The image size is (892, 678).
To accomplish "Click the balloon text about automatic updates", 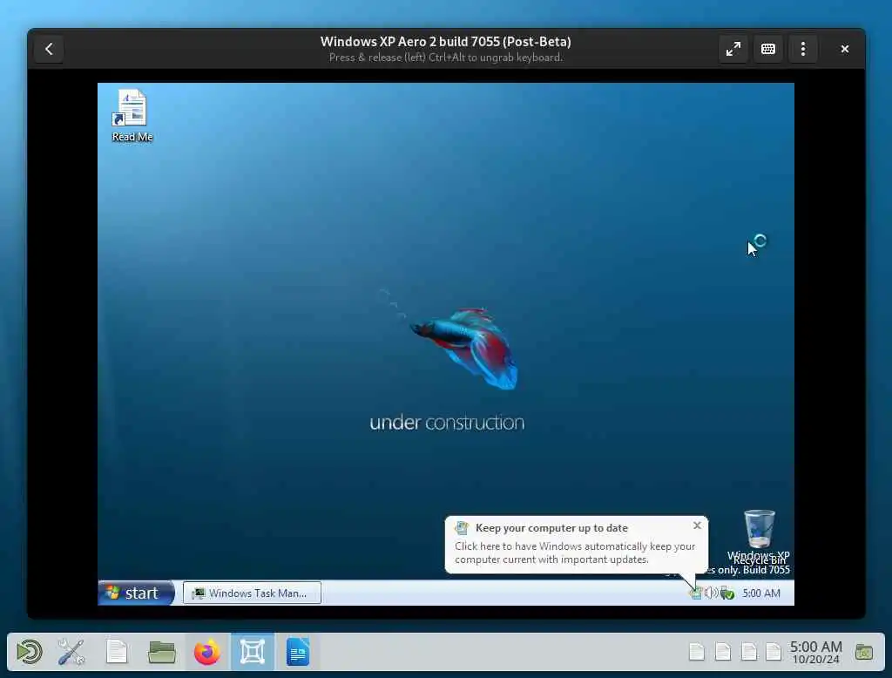I will click(x=575, y=553).
